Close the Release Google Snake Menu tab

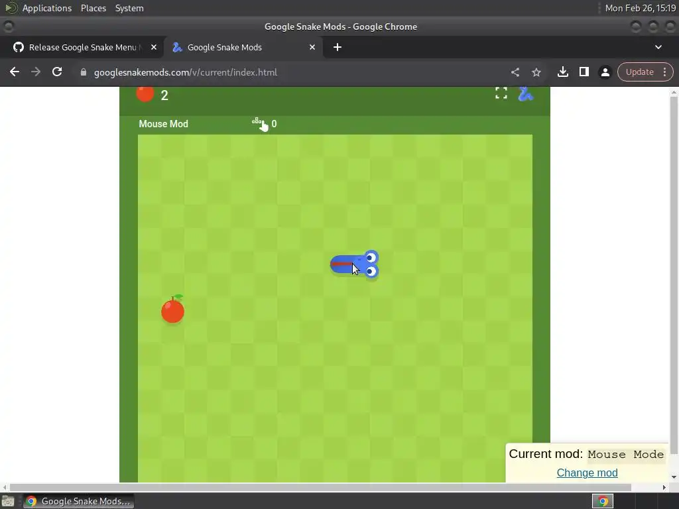(x=154, y=47)
